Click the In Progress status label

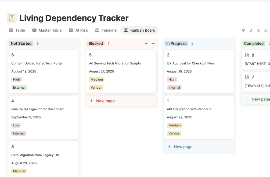pos(176,43)
